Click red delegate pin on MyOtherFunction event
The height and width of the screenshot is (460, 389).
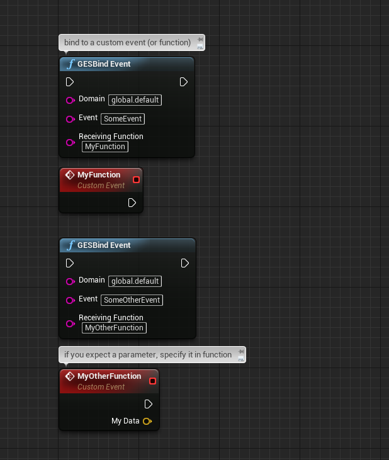[x=152, y=381]
